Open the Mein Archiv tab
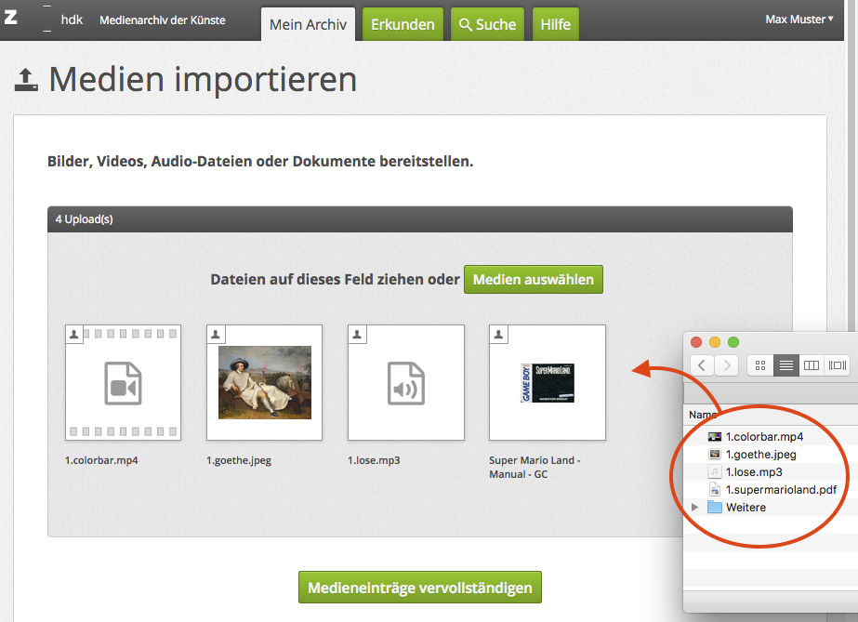Viewport: 858px width, 622px height. click(x=308, y=25)
